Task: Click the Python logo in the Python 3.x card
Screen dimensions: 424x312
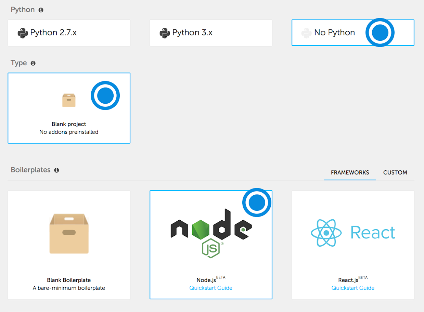Action: pyautogui.click(x=165, y=33)
